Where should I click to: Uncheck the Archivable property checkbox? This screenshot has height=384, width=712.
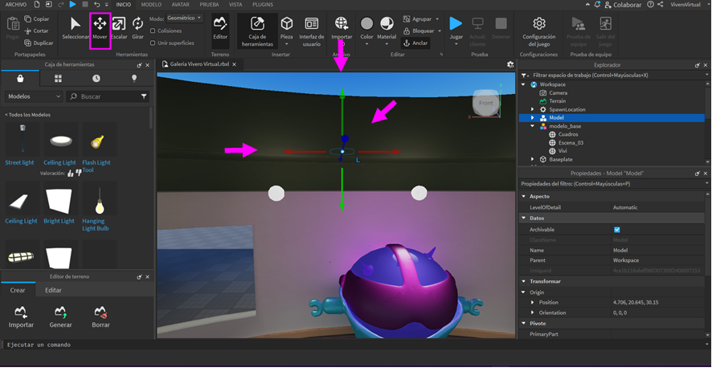click(x=617, y=230)
